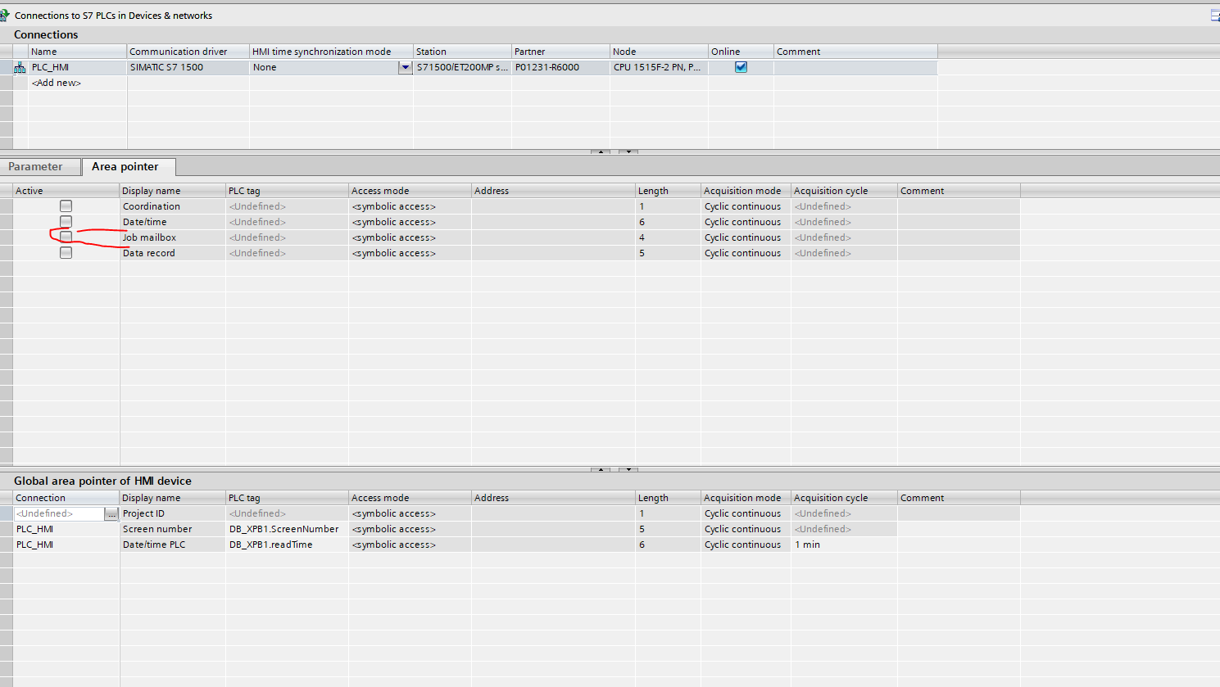Click the connections editor icon in title bar
Image resolution: width=1220 pixels, height=687 pixels.
4,16
